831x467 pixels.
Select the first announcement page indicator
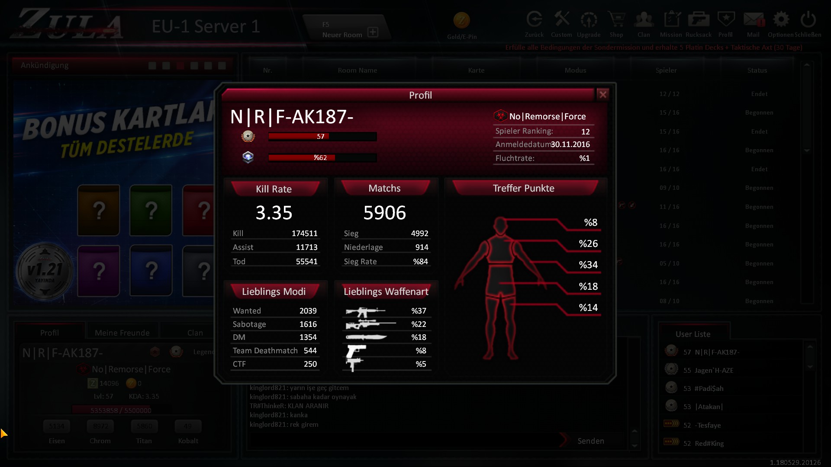click(x=152, y=66)
